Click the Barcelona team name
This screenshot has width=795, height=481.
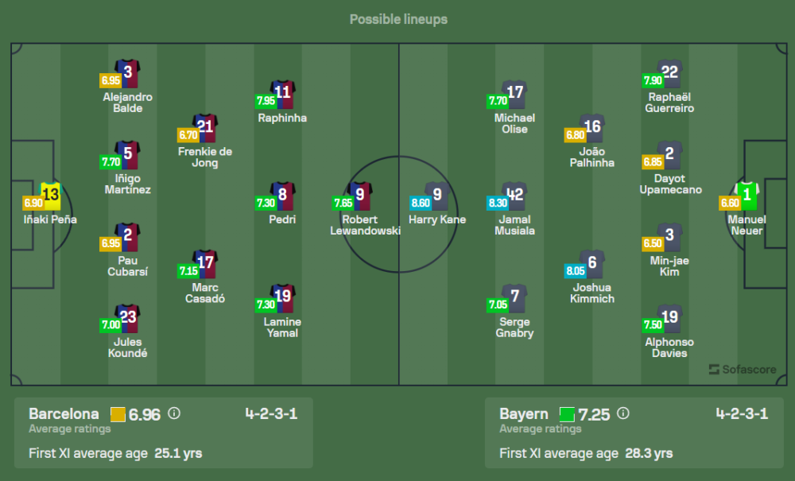[64, 413]
